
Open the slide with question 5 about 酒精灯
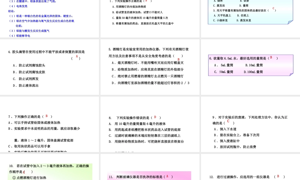tap(150, 67)
